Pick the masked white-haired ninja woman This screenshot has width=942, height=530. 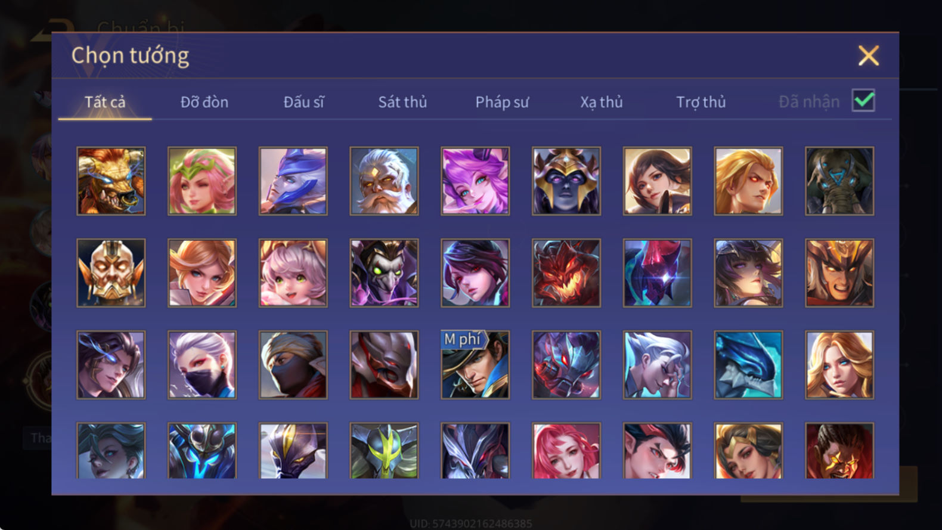click(202, 364)
